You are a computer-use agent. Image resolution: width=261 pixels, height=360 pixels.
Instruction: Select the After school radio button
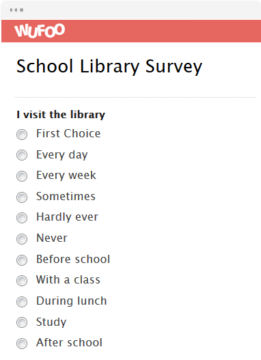tap(22, 344)
